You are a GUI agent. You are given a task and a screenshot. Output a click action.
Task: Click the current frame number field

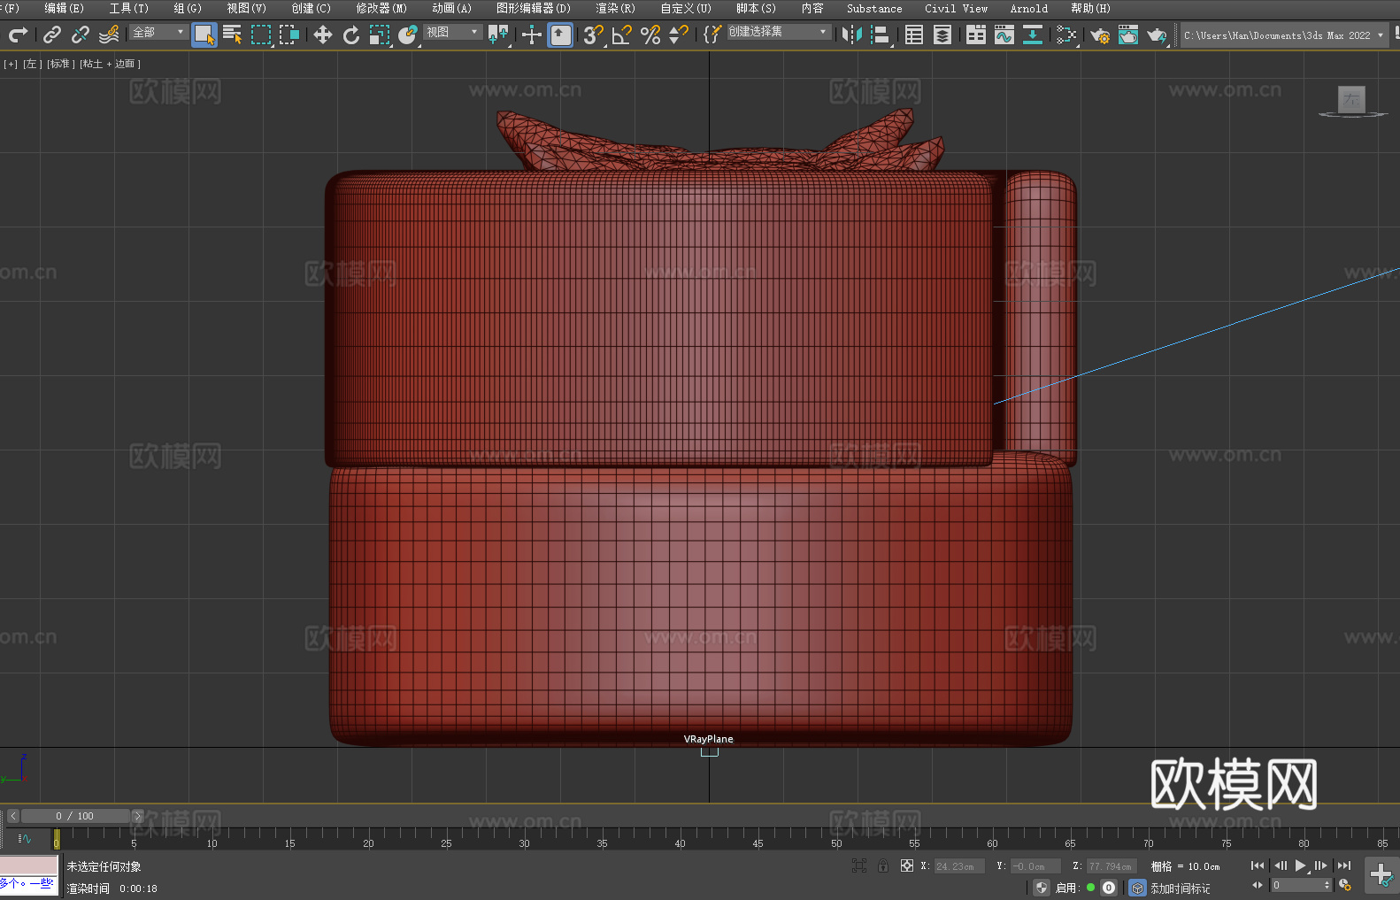point(1296,886)
